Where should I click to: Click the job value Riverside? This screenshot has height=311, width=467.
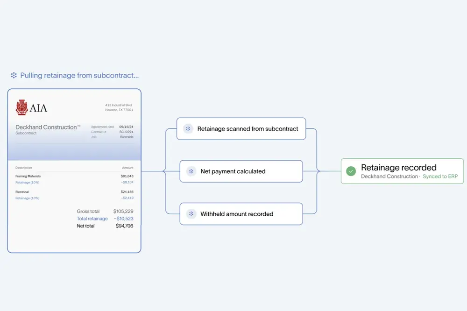pyautogui.click(x=127, y=137)
